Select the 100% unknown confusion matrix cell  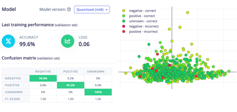[98, 92]
